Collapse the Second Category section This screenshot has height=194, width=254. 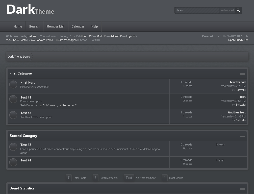(x=242, y=136)
